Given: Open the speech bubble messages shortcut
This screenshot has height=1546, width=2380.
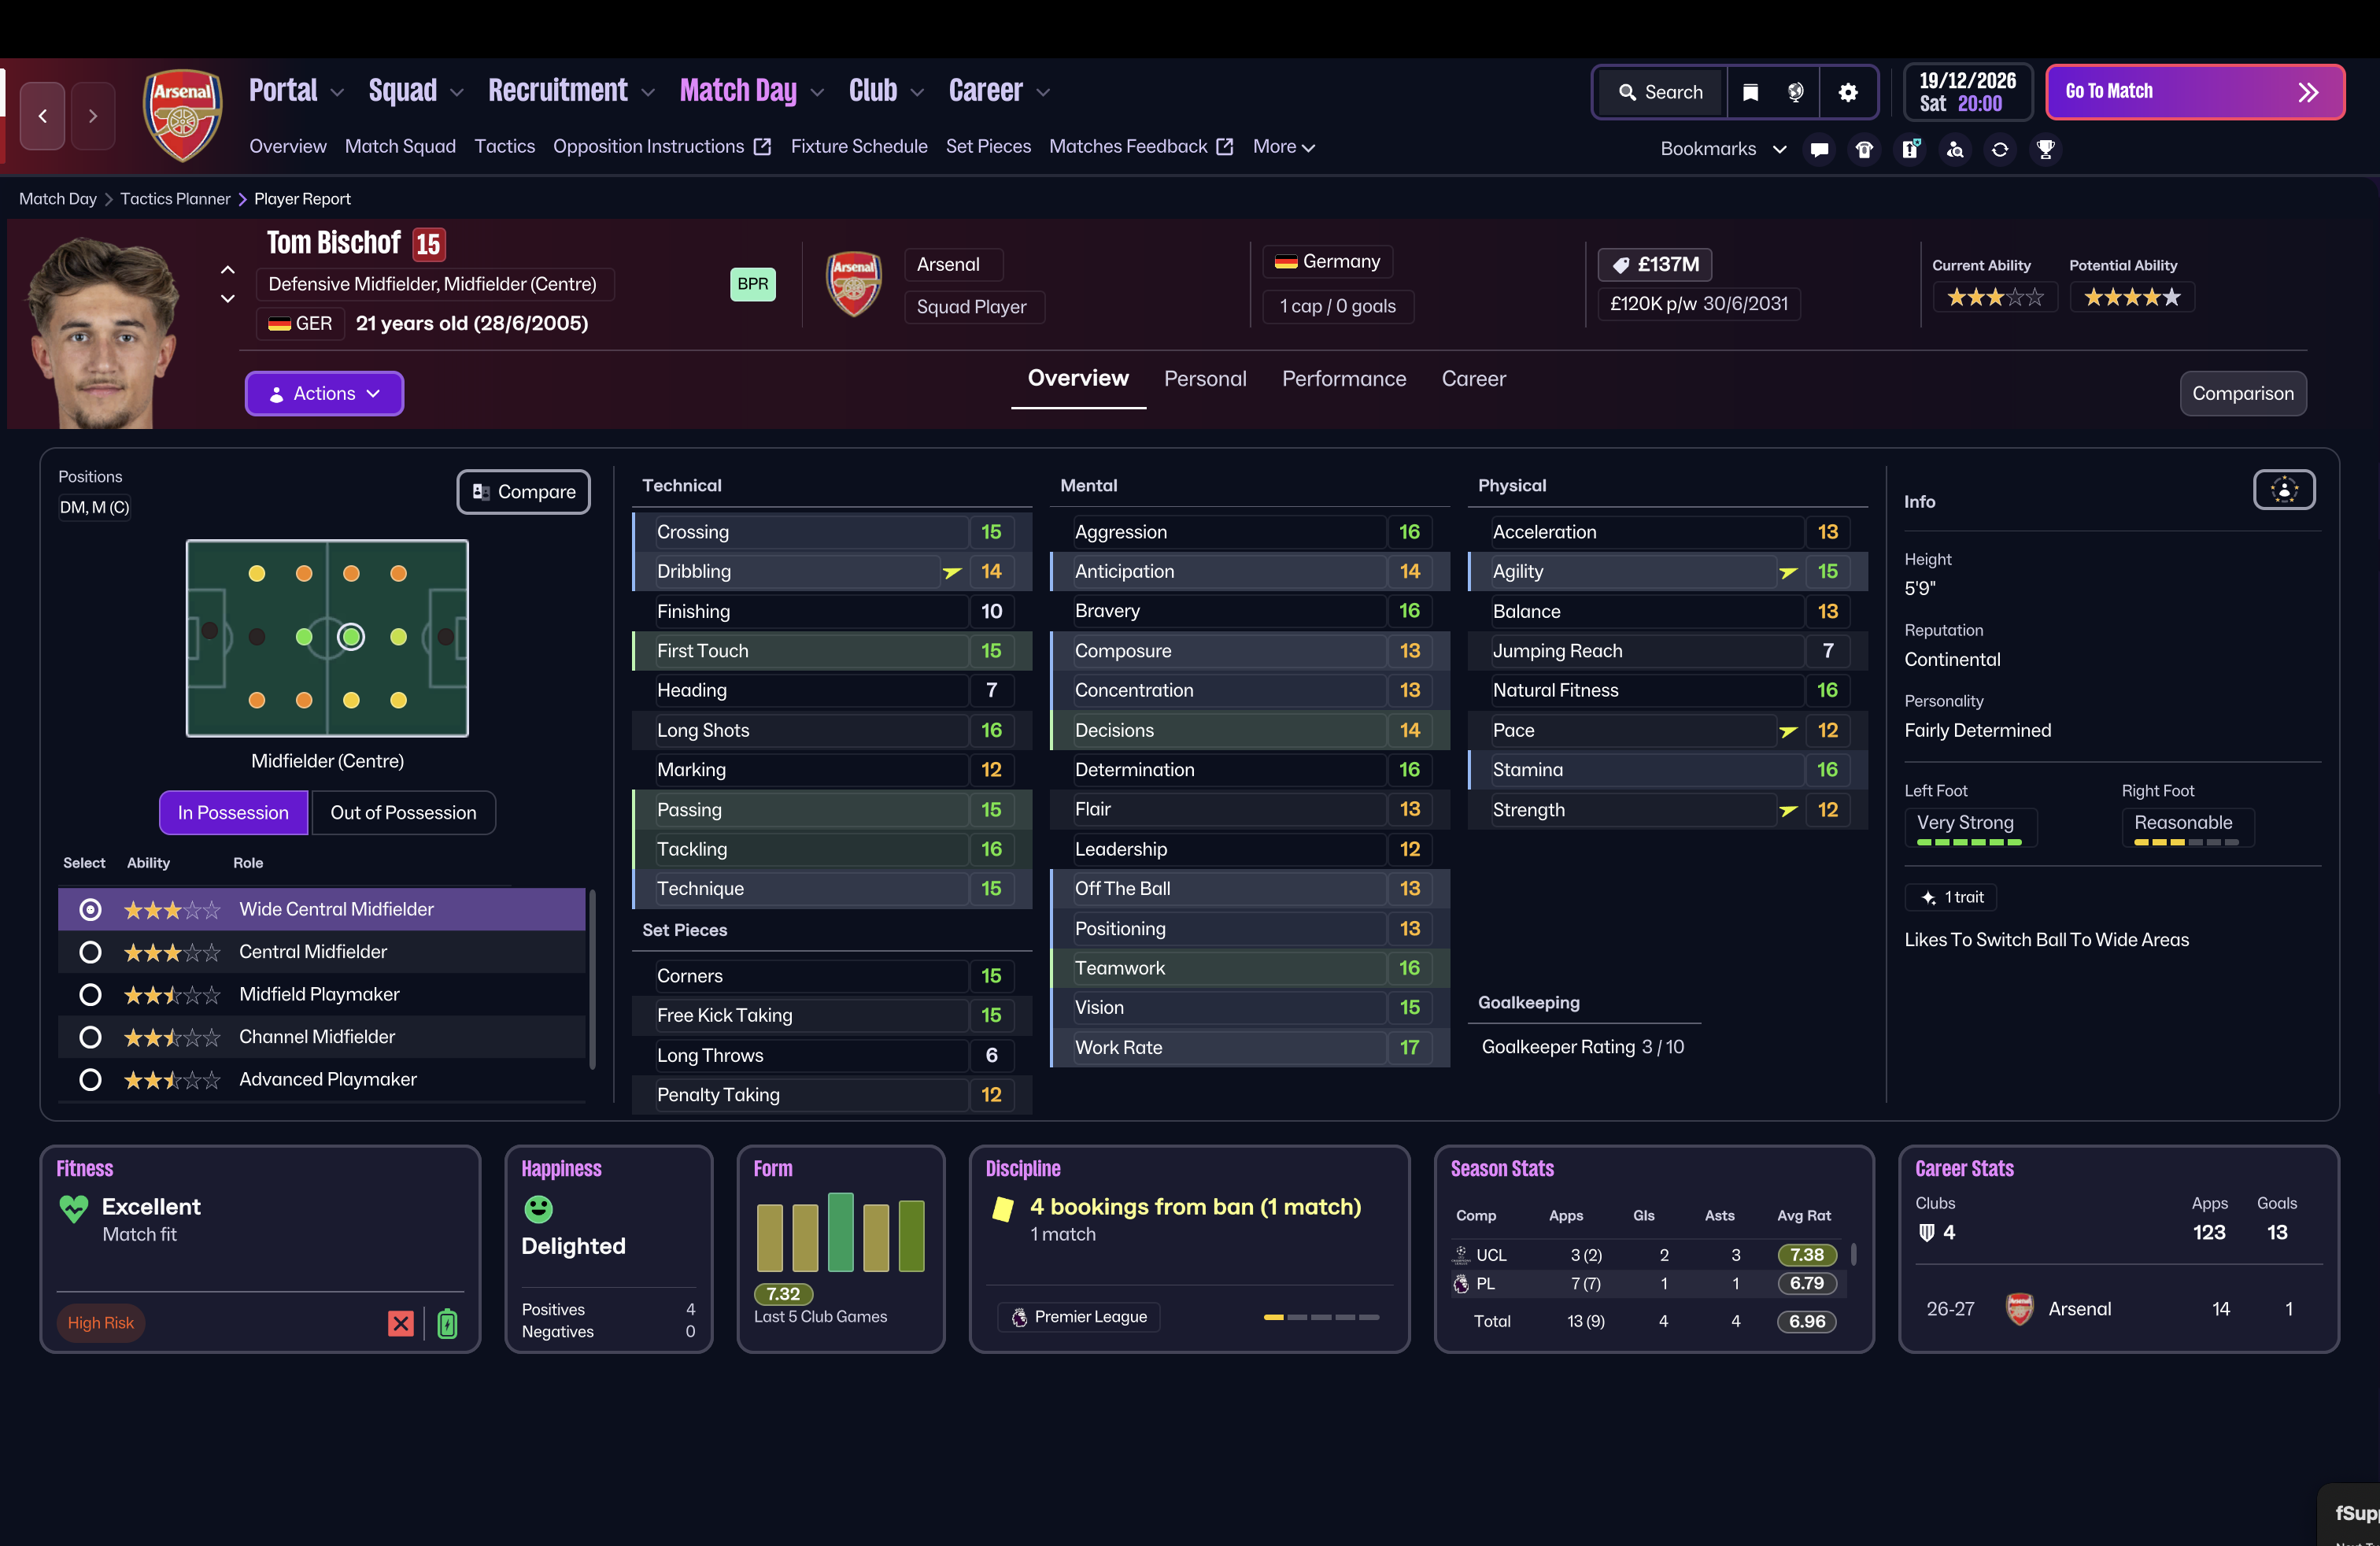Looking at the screenshot, I should 1819,149.
